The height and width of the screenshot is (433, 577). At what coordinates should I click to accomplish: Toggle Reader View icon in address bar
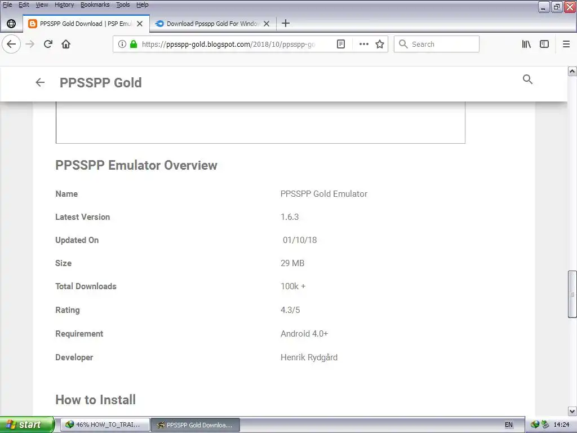coord(341,44)
